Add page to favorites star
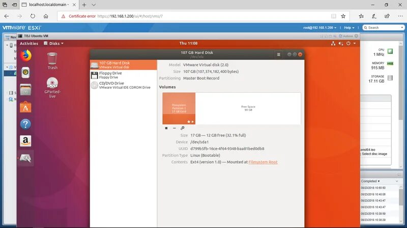 343,16
